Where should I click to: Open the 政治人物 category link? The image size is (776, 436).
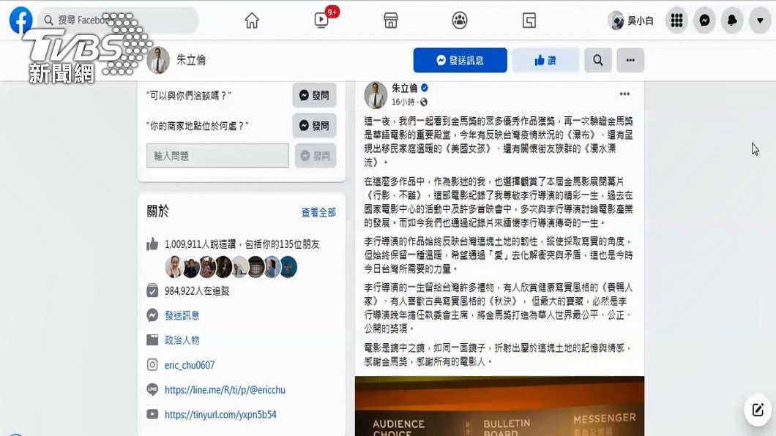pos(182,340)
